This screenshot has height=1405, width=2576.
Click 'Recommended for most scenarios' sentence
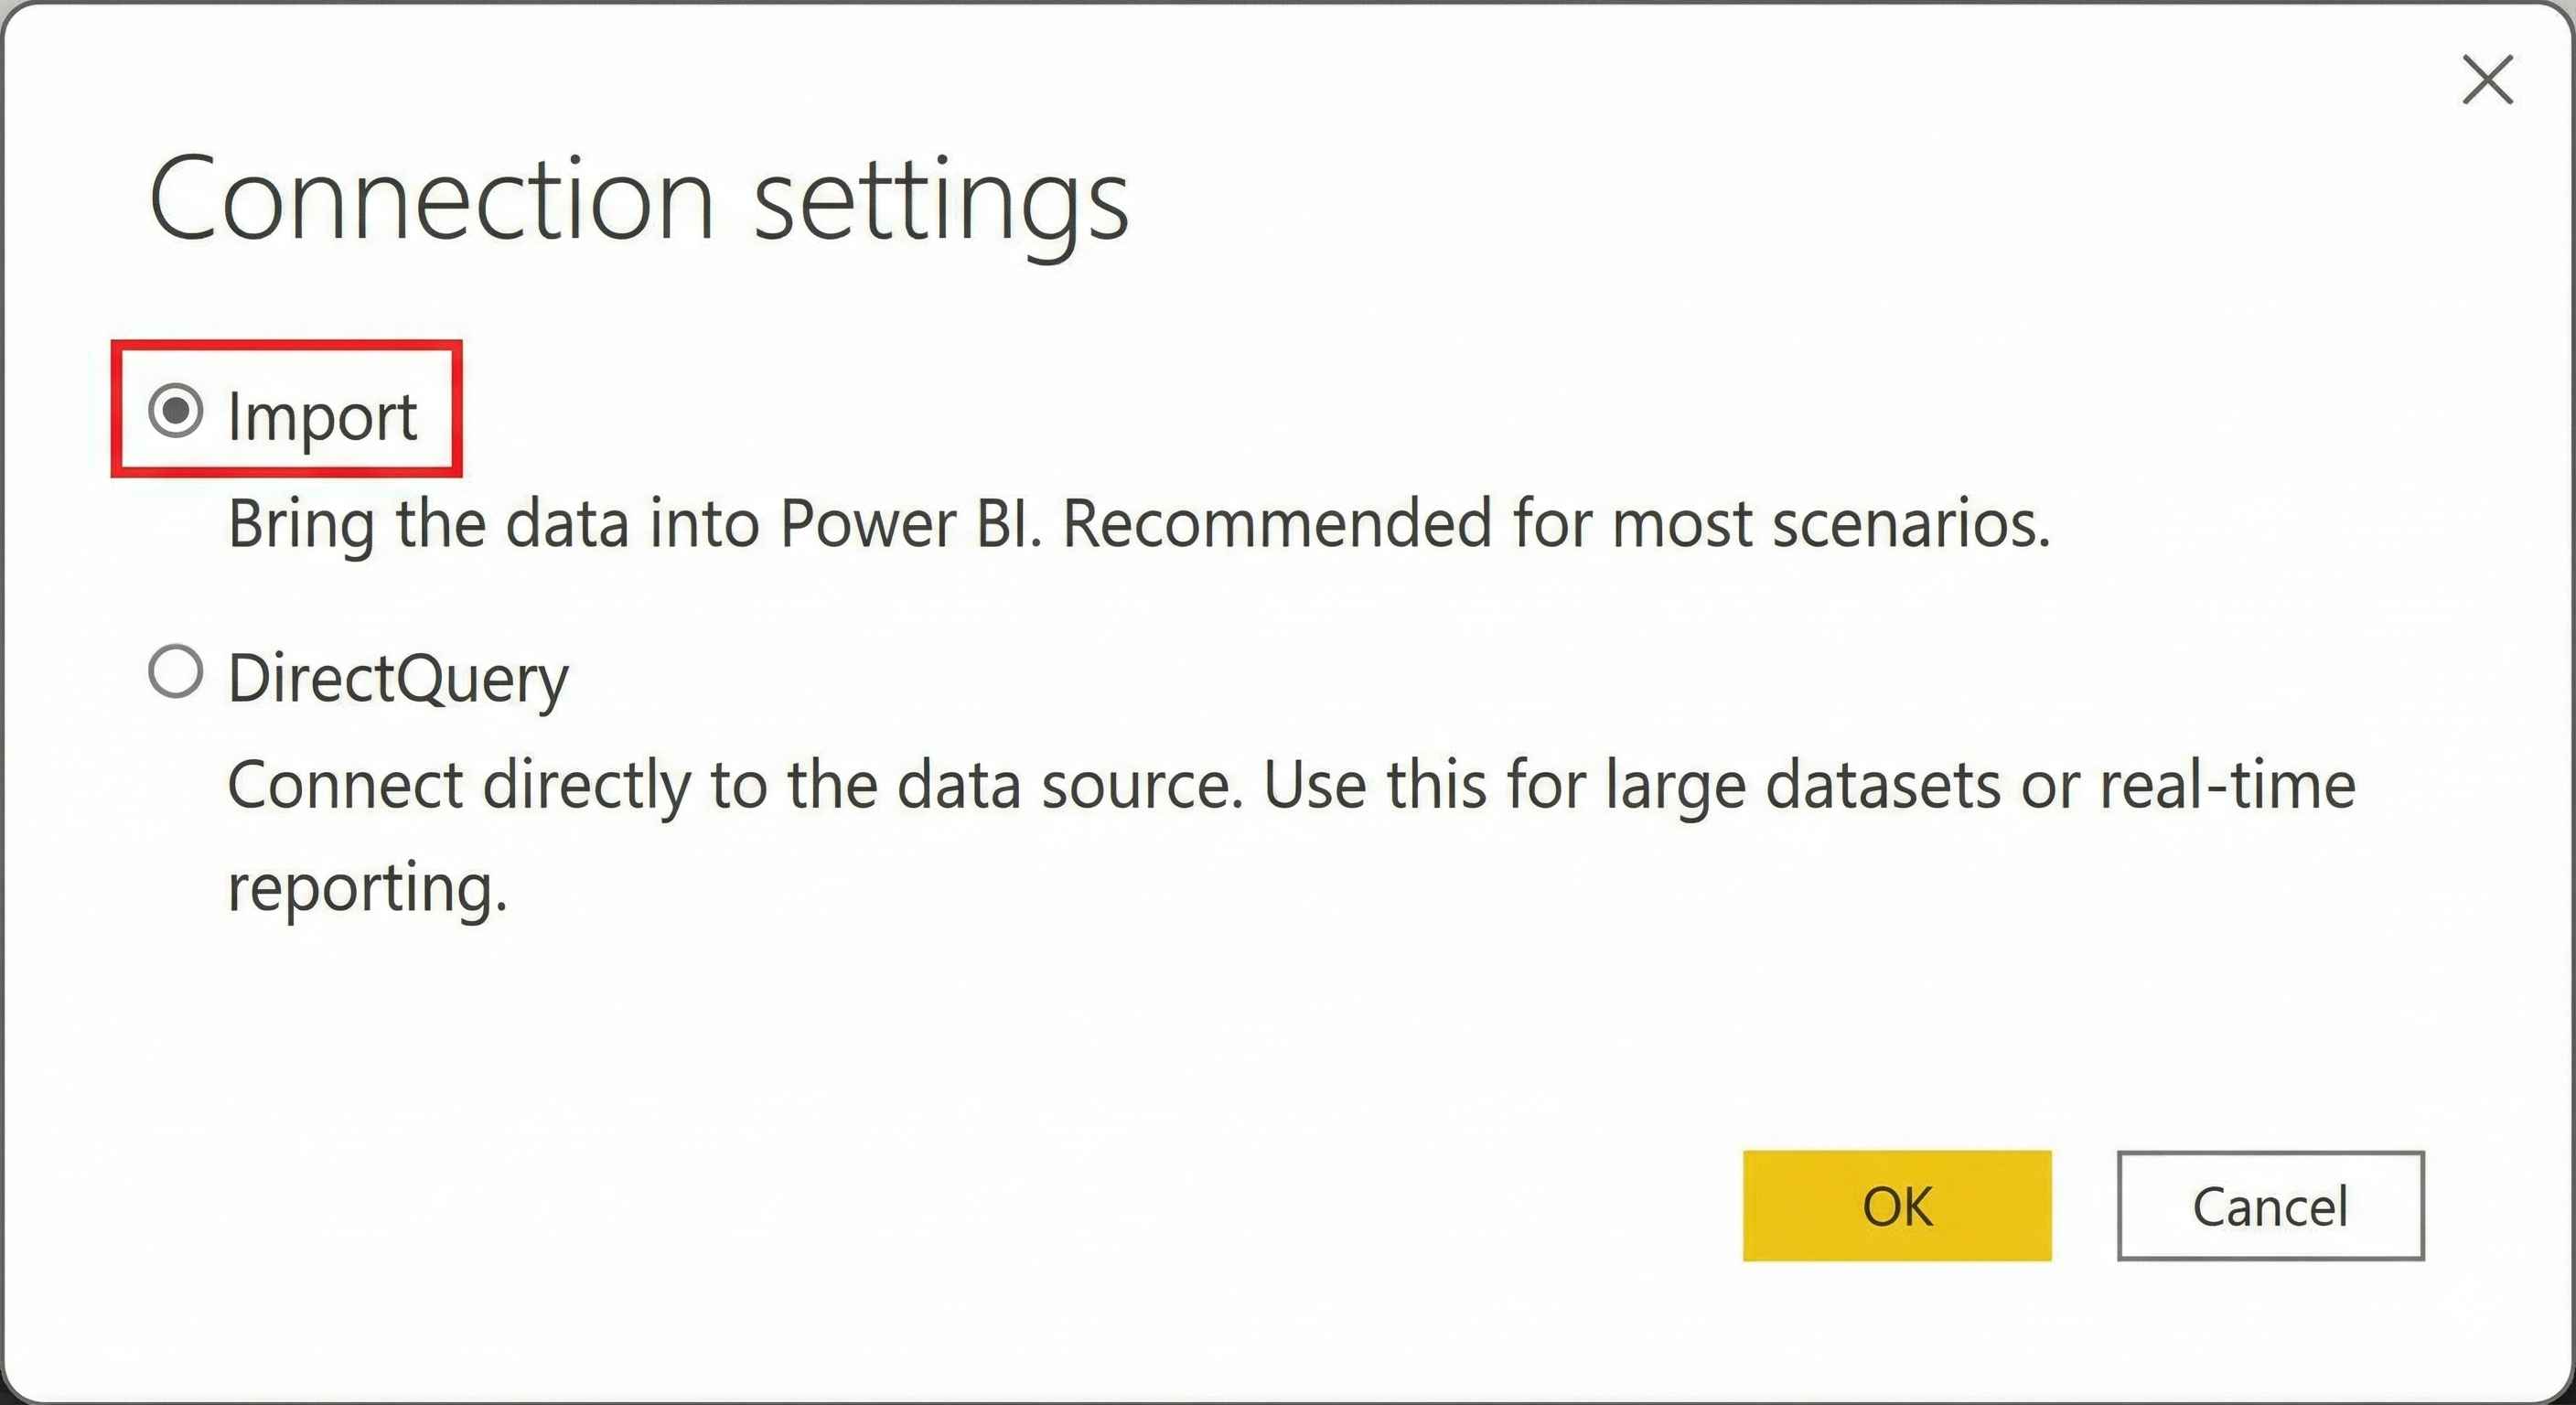point(1555,524)
